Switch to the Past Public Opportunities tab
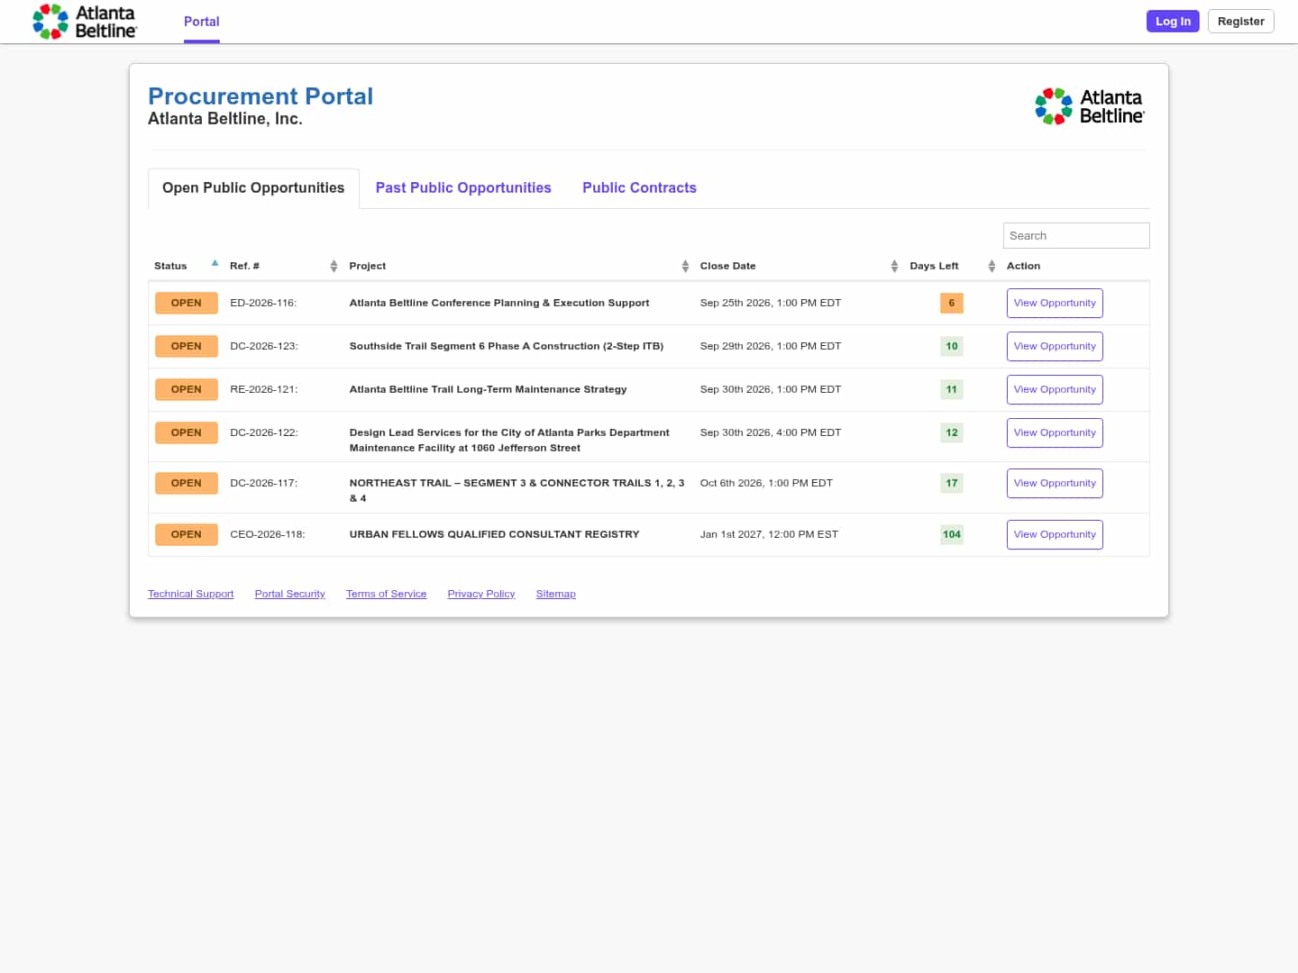This screenshot has width=1298, height=973. pyautogui.click(x=463, y=188)
